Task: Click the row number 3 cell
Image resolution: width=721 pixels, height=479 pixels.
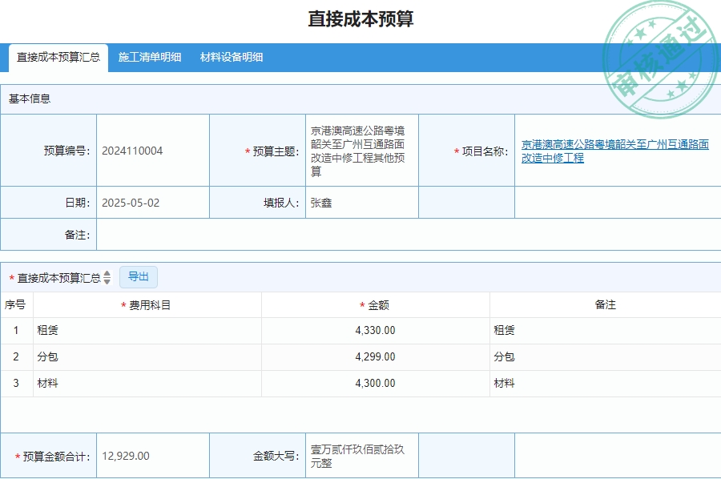Action: pyautogui.click(x=16, y=383)
